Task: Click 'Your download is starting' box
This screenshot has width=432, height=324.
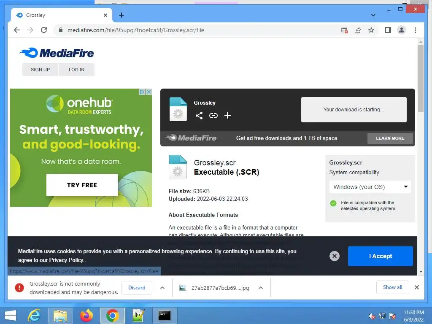Action: (x=354, y=109)
